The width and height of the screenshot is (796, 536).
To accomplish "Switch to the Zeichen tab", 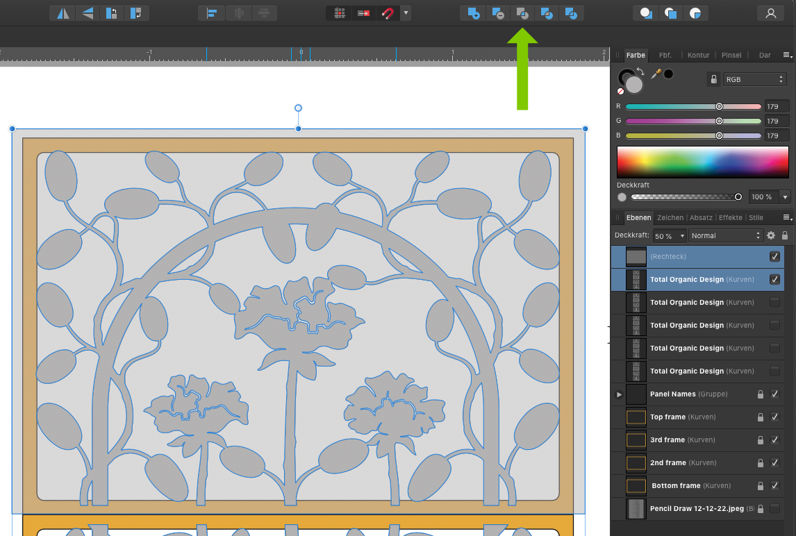I will pos(670,217).
